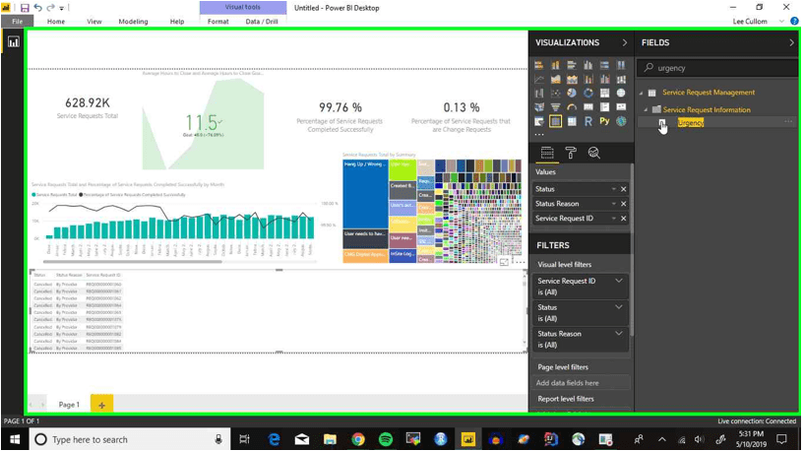
Task: Click the column chart's horizontal scrollbar
Action: 133,262
